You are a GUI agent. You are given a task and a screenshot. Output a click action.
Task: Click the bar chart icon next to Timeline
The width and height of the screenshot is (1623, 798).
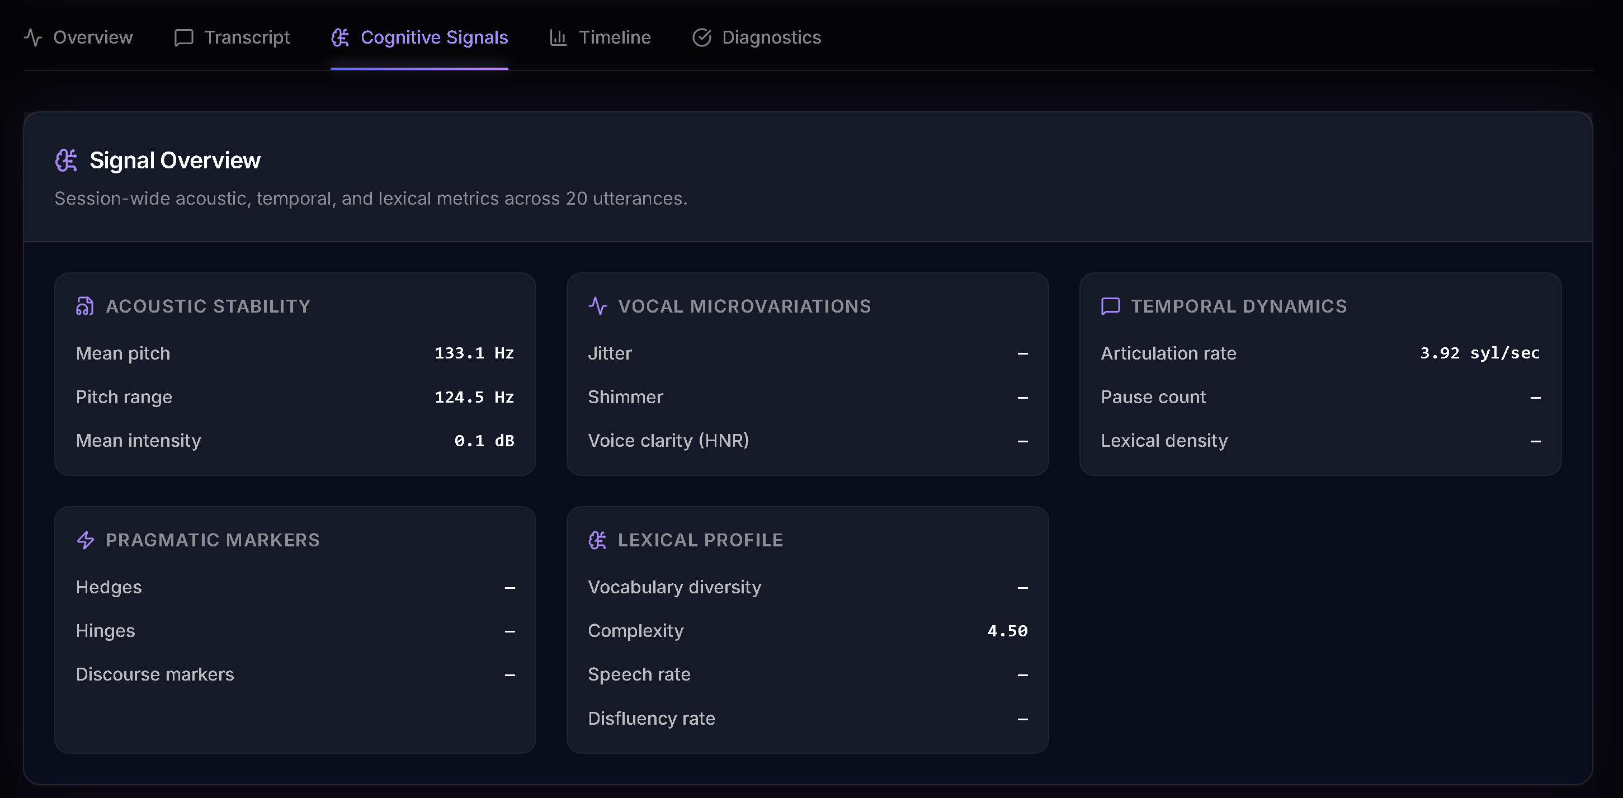(x=559, y=37)
